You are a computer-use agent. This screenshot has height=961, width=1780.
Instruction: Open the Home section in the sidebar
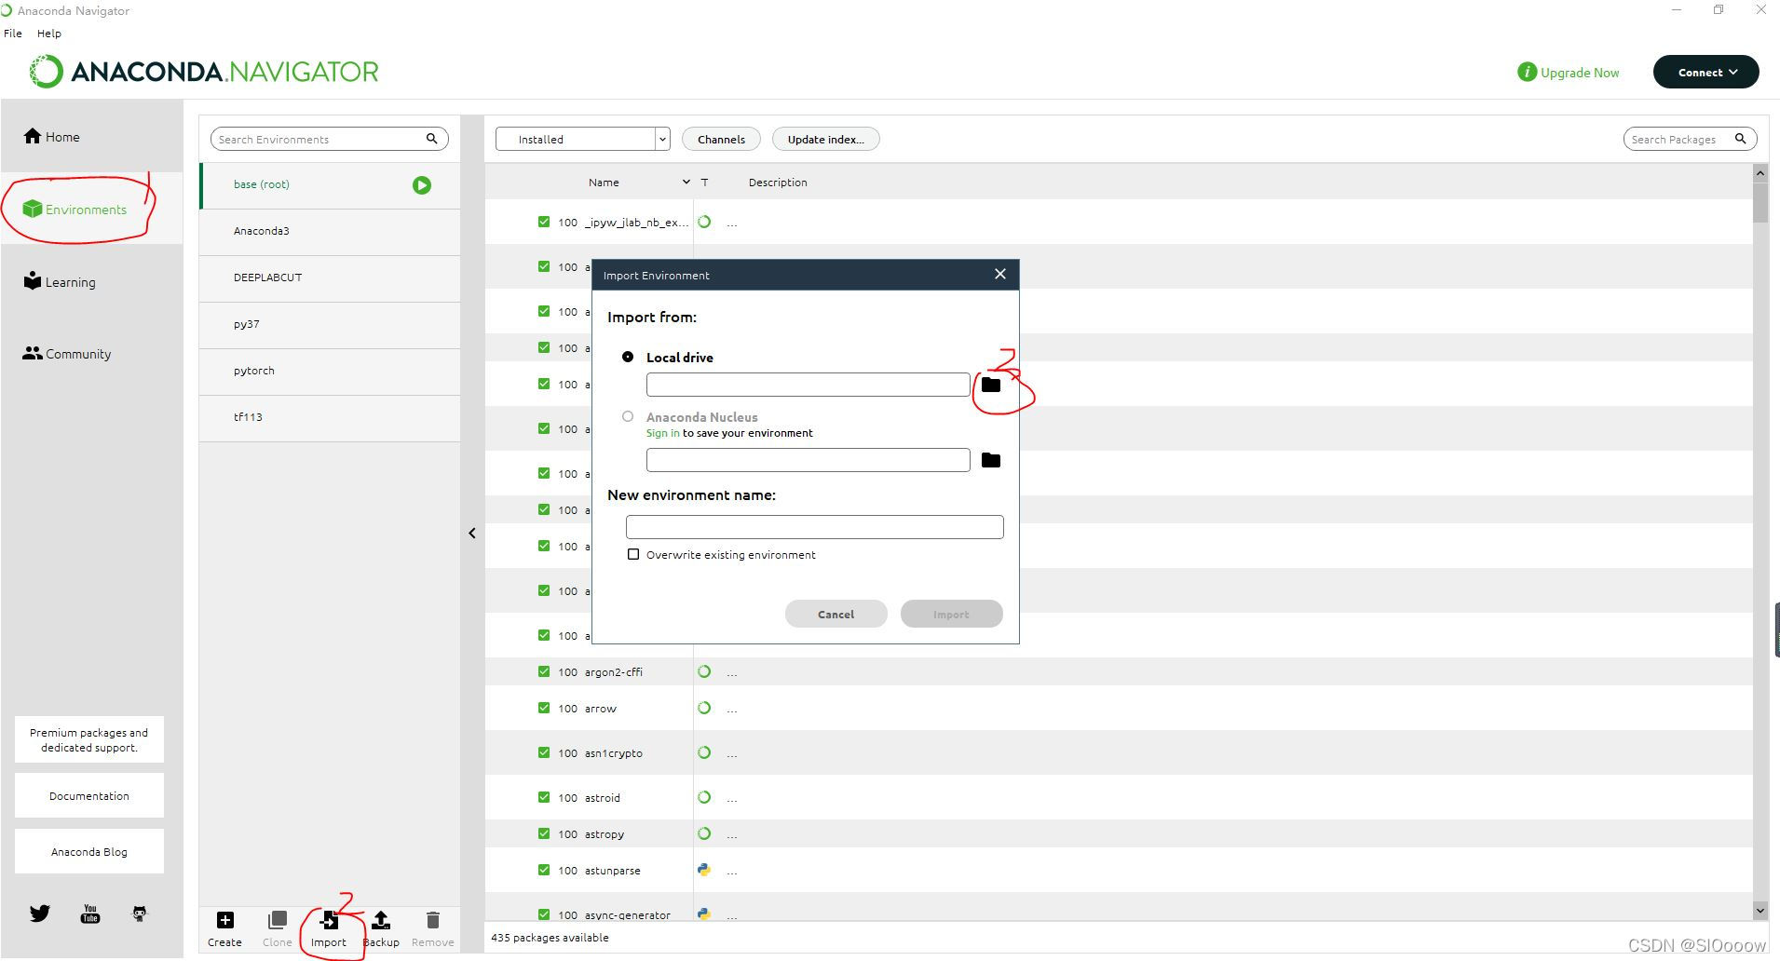[52, 137]
